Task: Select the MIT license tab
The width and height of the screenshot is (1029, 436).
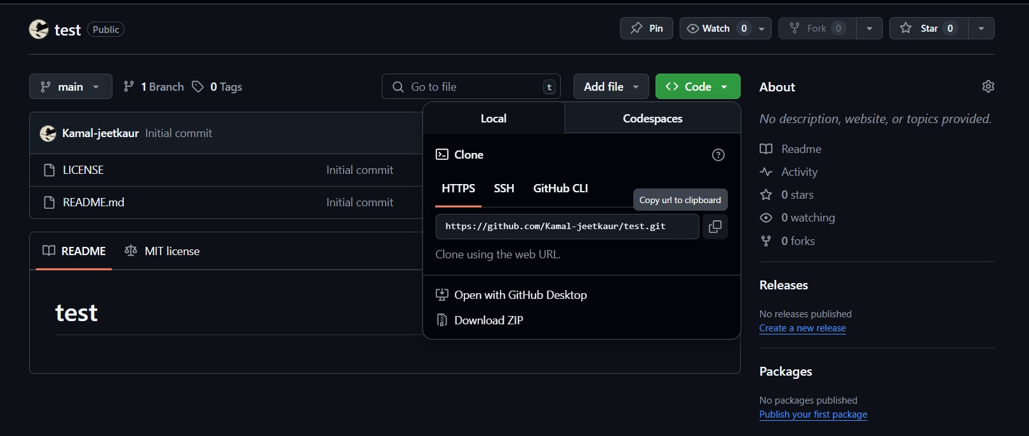Action: point(162,251)
